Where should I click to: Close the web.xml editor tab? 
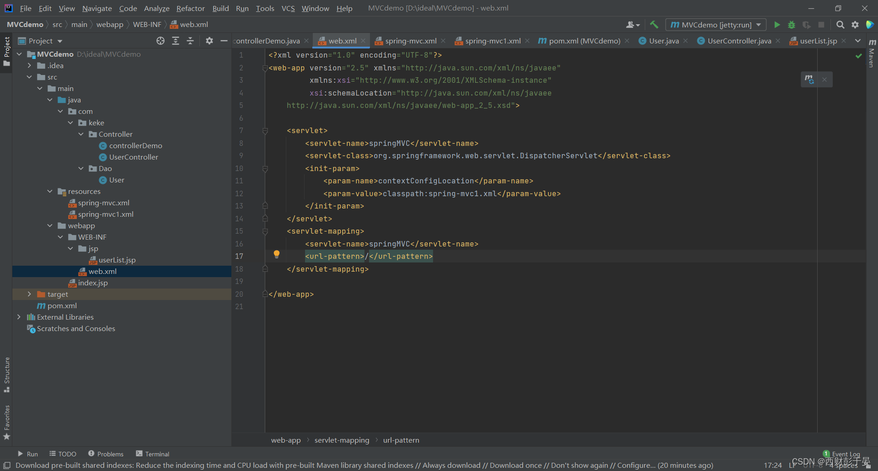click(363, 41)
